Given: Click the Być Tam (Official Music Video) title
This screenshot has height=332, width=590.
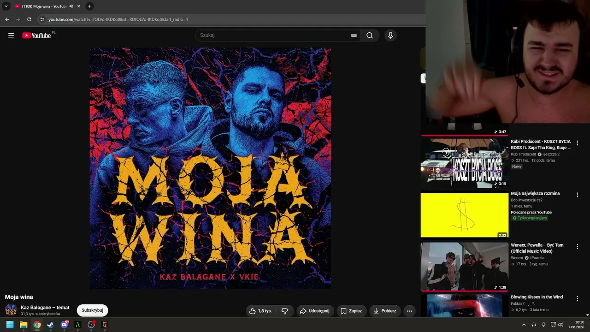Looking at the screenshot, I should click(537, 248).
